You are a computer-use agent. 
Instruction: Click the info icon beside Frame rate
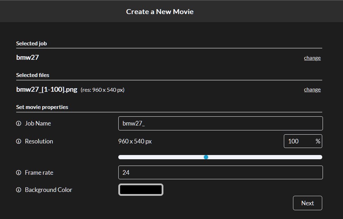coord(19,173)
